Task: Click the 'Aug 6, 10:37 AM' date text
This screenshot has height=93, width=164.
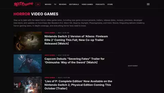Action: (64, 77)
